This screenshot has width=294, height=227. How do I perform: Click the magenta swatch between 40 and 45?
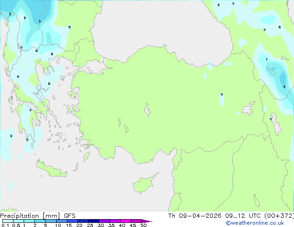click(126, 221)
